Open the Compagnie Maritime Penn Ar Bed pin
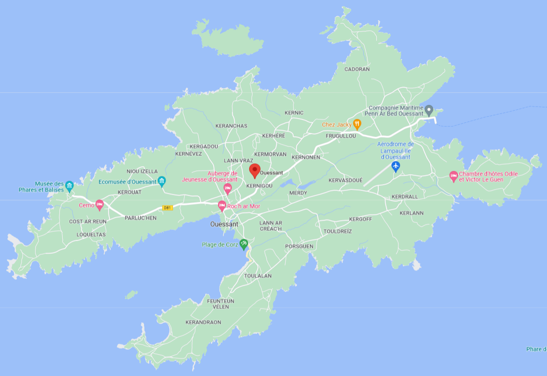The width and height of the screenshot is (547, 376). 429,110
